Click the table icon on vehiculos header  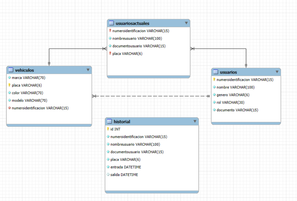[11, 70]
